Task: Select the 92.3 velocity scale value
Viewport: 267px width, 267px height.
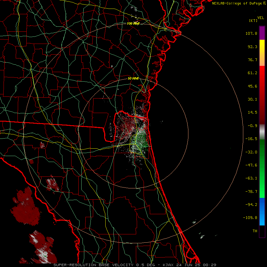Action: 252,47
